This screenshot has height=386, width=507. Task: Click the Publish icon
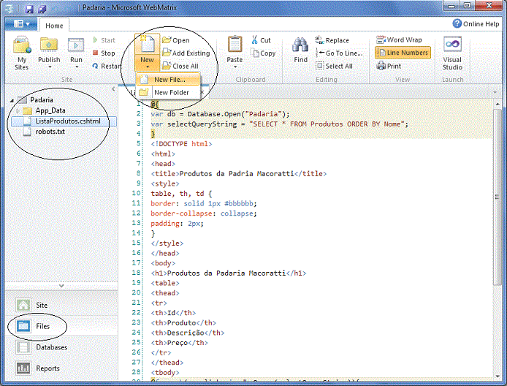(49, 45)
